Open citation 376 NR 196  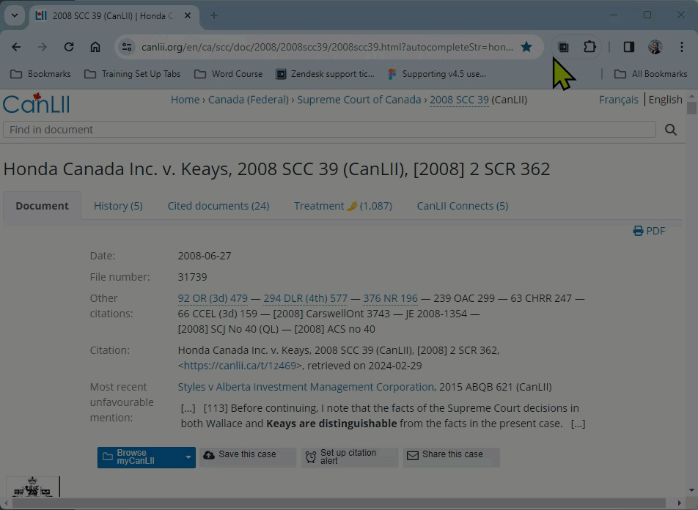pos(390,298)
